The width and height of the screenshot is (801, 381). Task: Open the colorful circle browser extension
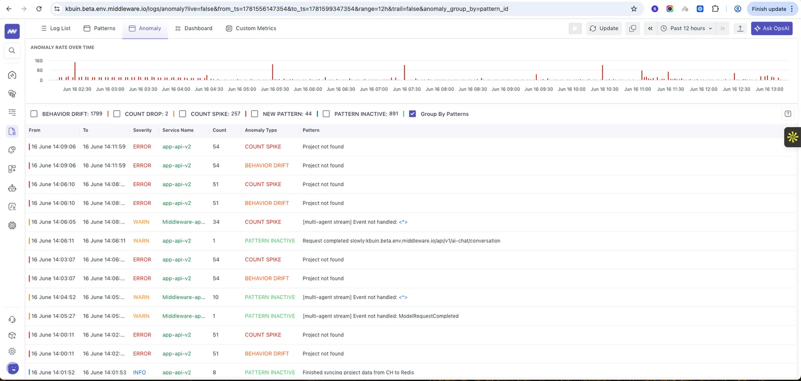[x=670, y=9]
